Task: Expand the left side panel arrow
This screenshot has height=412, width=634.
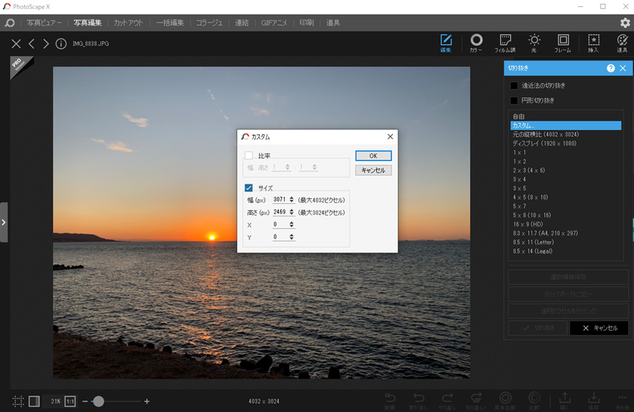Action: [x=4, y=222]
